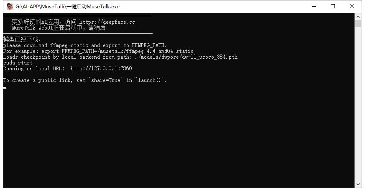365x191 pixels.
Task: Click the blinking console cursor
Action: pyautogui.click(x=5, y=88)
